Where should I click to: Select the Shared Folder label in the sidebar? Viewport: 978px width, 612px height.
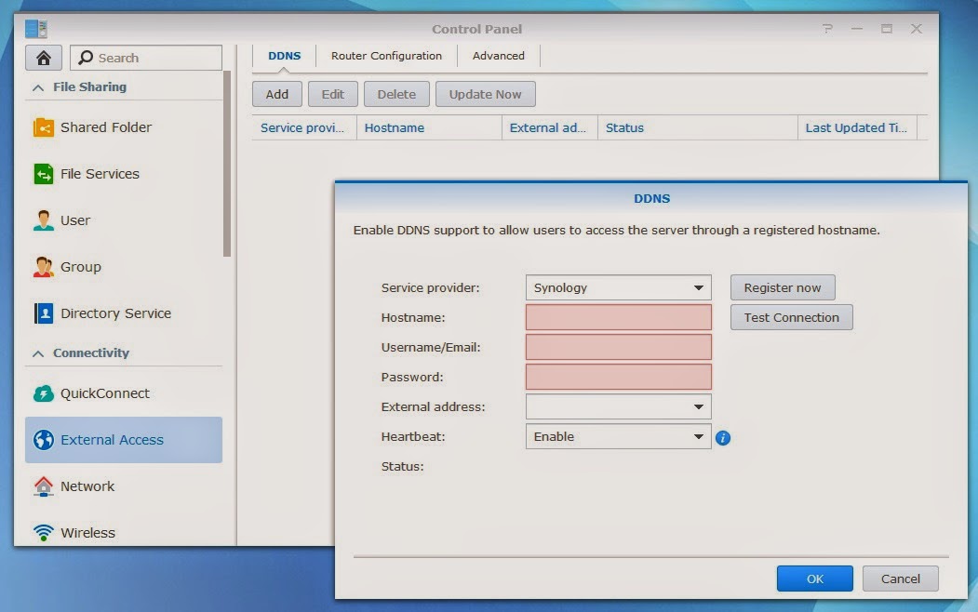(106, 127)
